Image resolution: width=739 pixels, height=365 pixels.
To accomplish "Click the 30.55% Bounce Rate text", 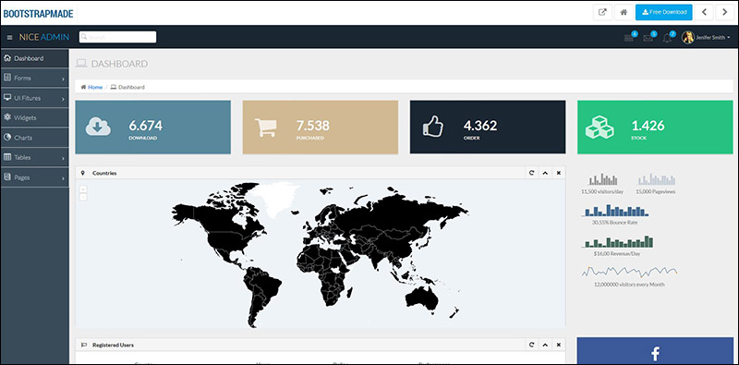I will [x=615, y=222].
